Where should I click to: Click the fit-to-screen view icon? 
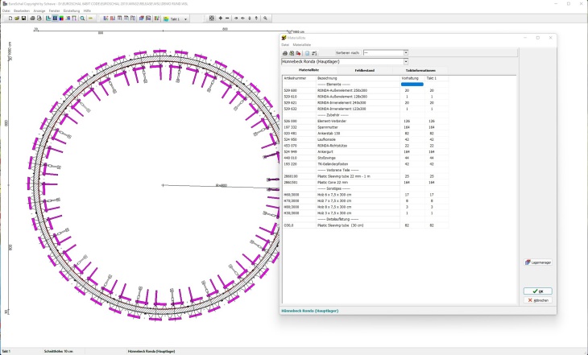(x=211, y=17)
